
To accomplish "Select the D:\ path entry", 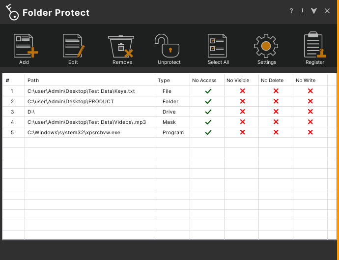I will click(31, 112).
